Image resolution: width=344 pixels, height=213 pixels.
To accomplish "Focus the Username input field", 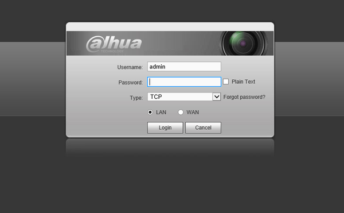I will pos(184,67).
